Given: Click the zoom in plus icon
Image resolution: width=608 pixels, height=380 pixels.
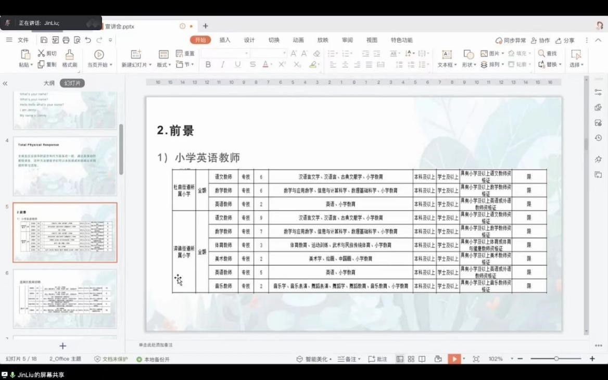Looking at the screenshot, I should click(x=592, y=359).
